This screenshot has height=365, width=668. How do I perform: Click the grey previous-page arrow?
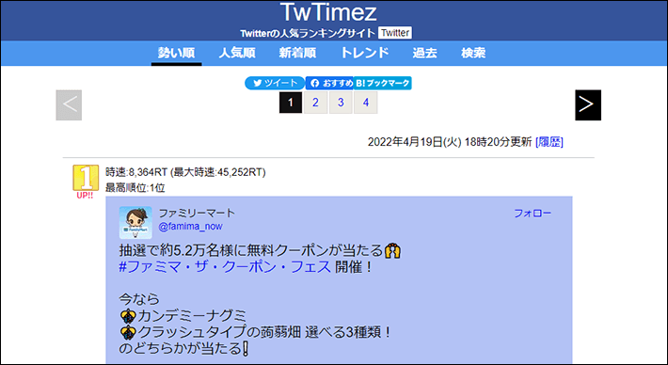click(x=69, y=104)
